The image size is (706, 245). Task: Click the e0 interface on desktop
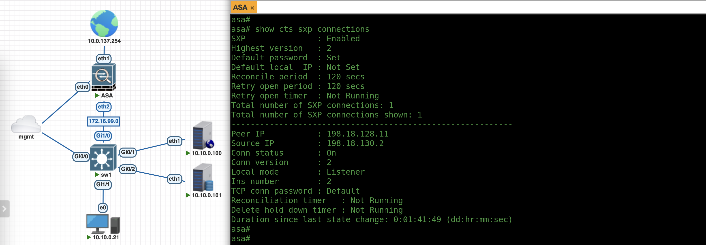(x=103, y=208)
